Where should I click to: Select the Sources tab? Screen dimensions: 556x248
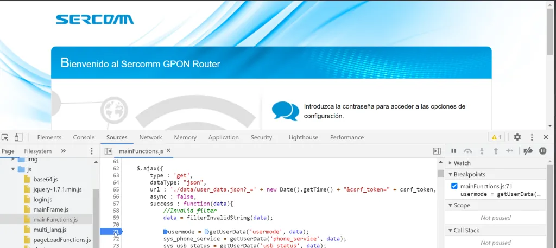point(117,137)
